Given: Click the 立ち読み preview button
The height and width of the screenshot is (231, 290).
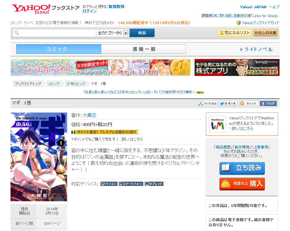Looking at the screenshot, I should [242, 168].
